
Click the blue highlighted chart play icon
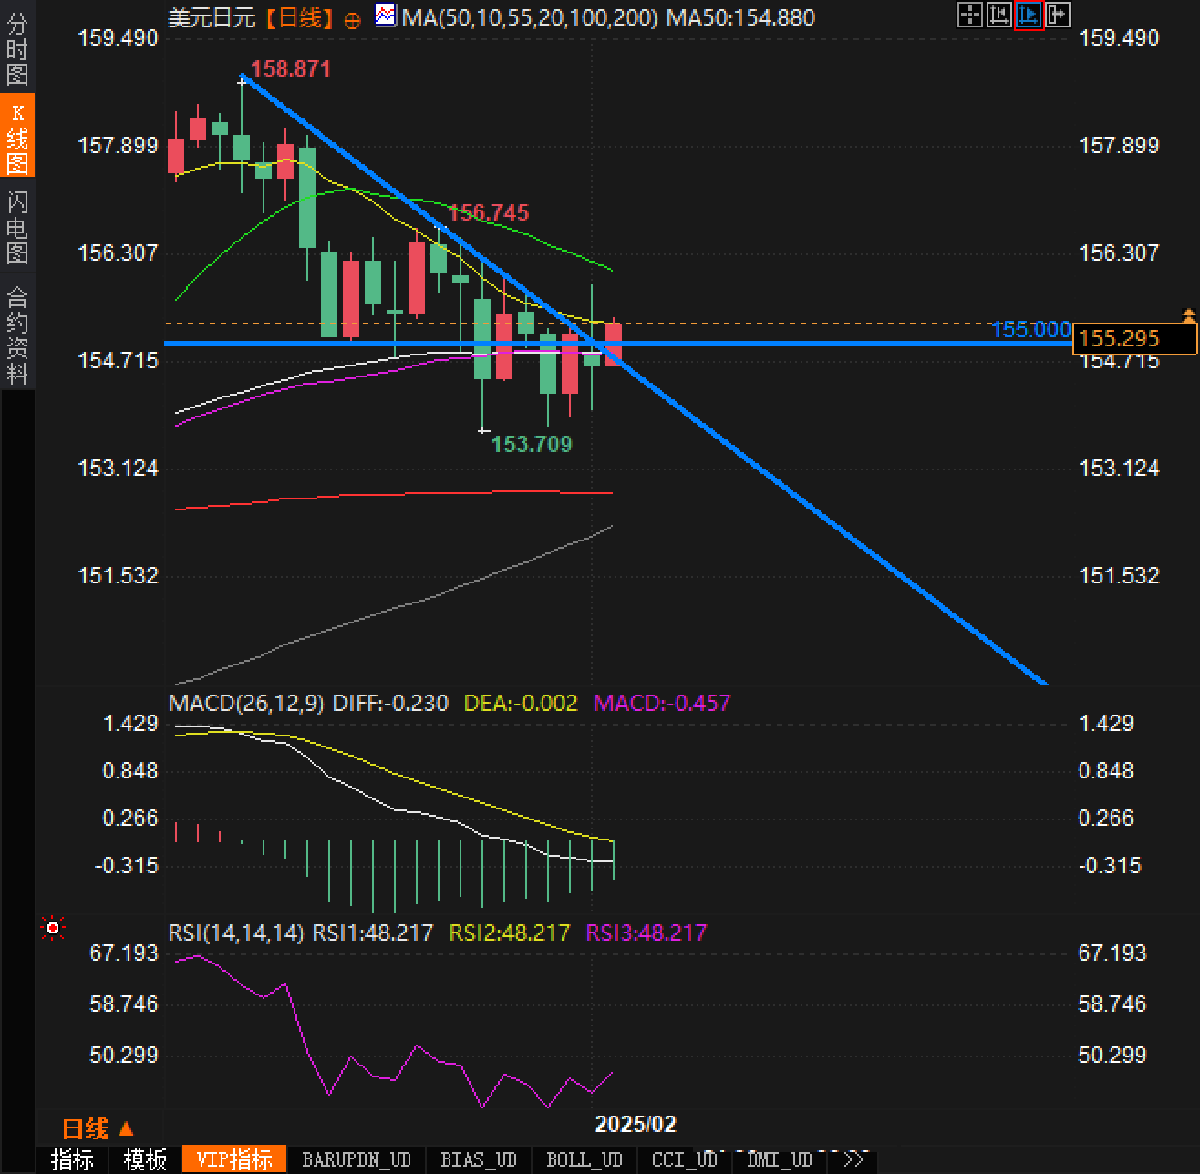1029,15
